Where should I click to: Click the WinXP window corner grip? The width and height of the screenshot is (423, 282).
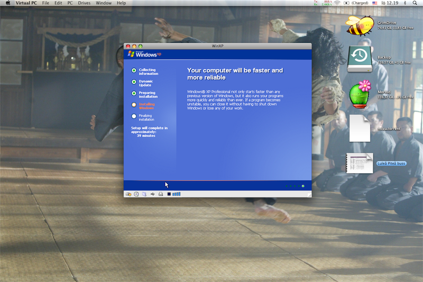point(309,195)
